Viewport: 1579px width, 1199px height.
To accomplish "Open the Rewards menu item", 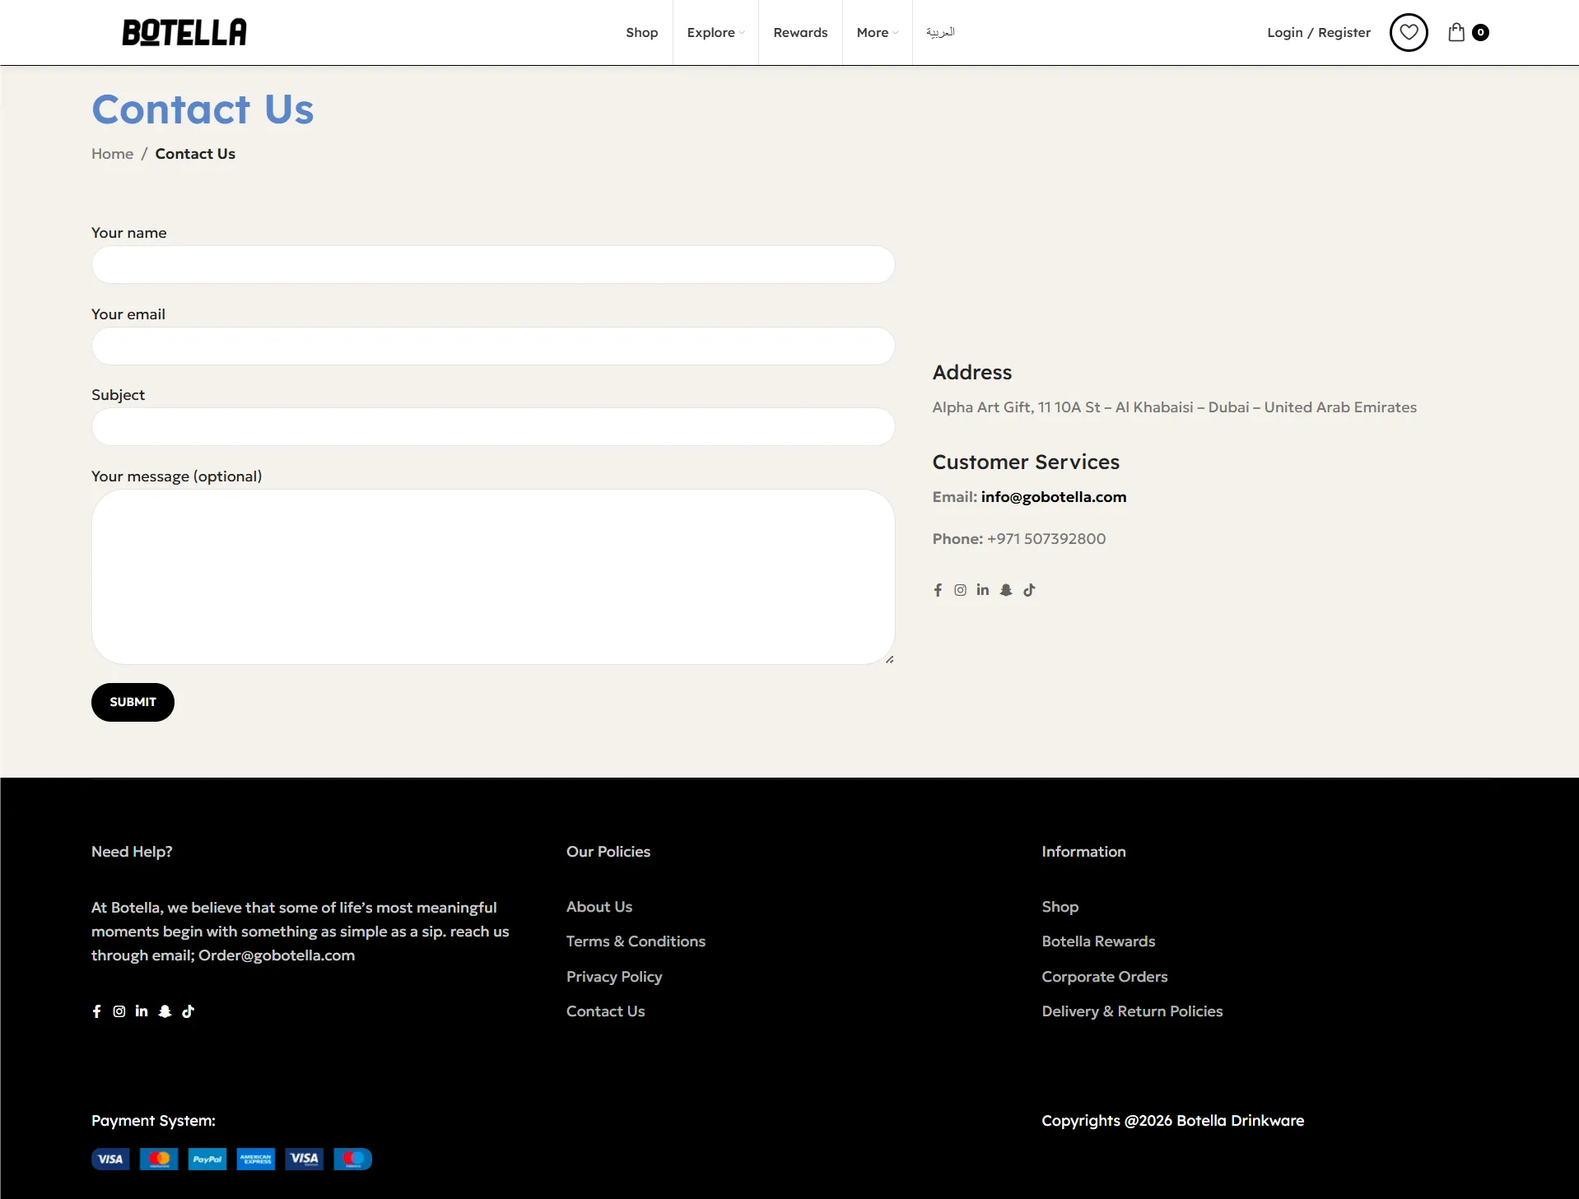I will click(x=800, y=33).
